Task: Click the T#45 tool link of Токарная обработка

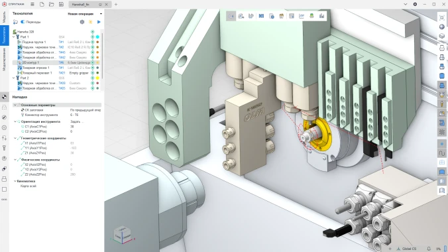Action: tap(62, 52)
